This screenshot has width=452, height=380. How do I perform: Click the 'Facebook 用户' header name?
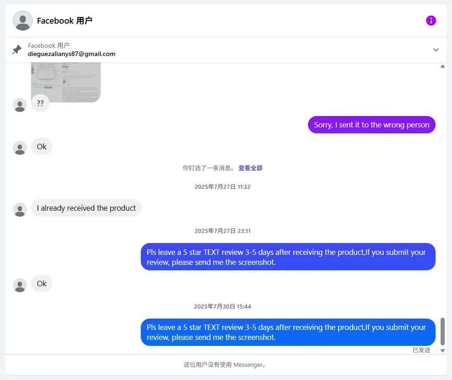coord(64,20)
